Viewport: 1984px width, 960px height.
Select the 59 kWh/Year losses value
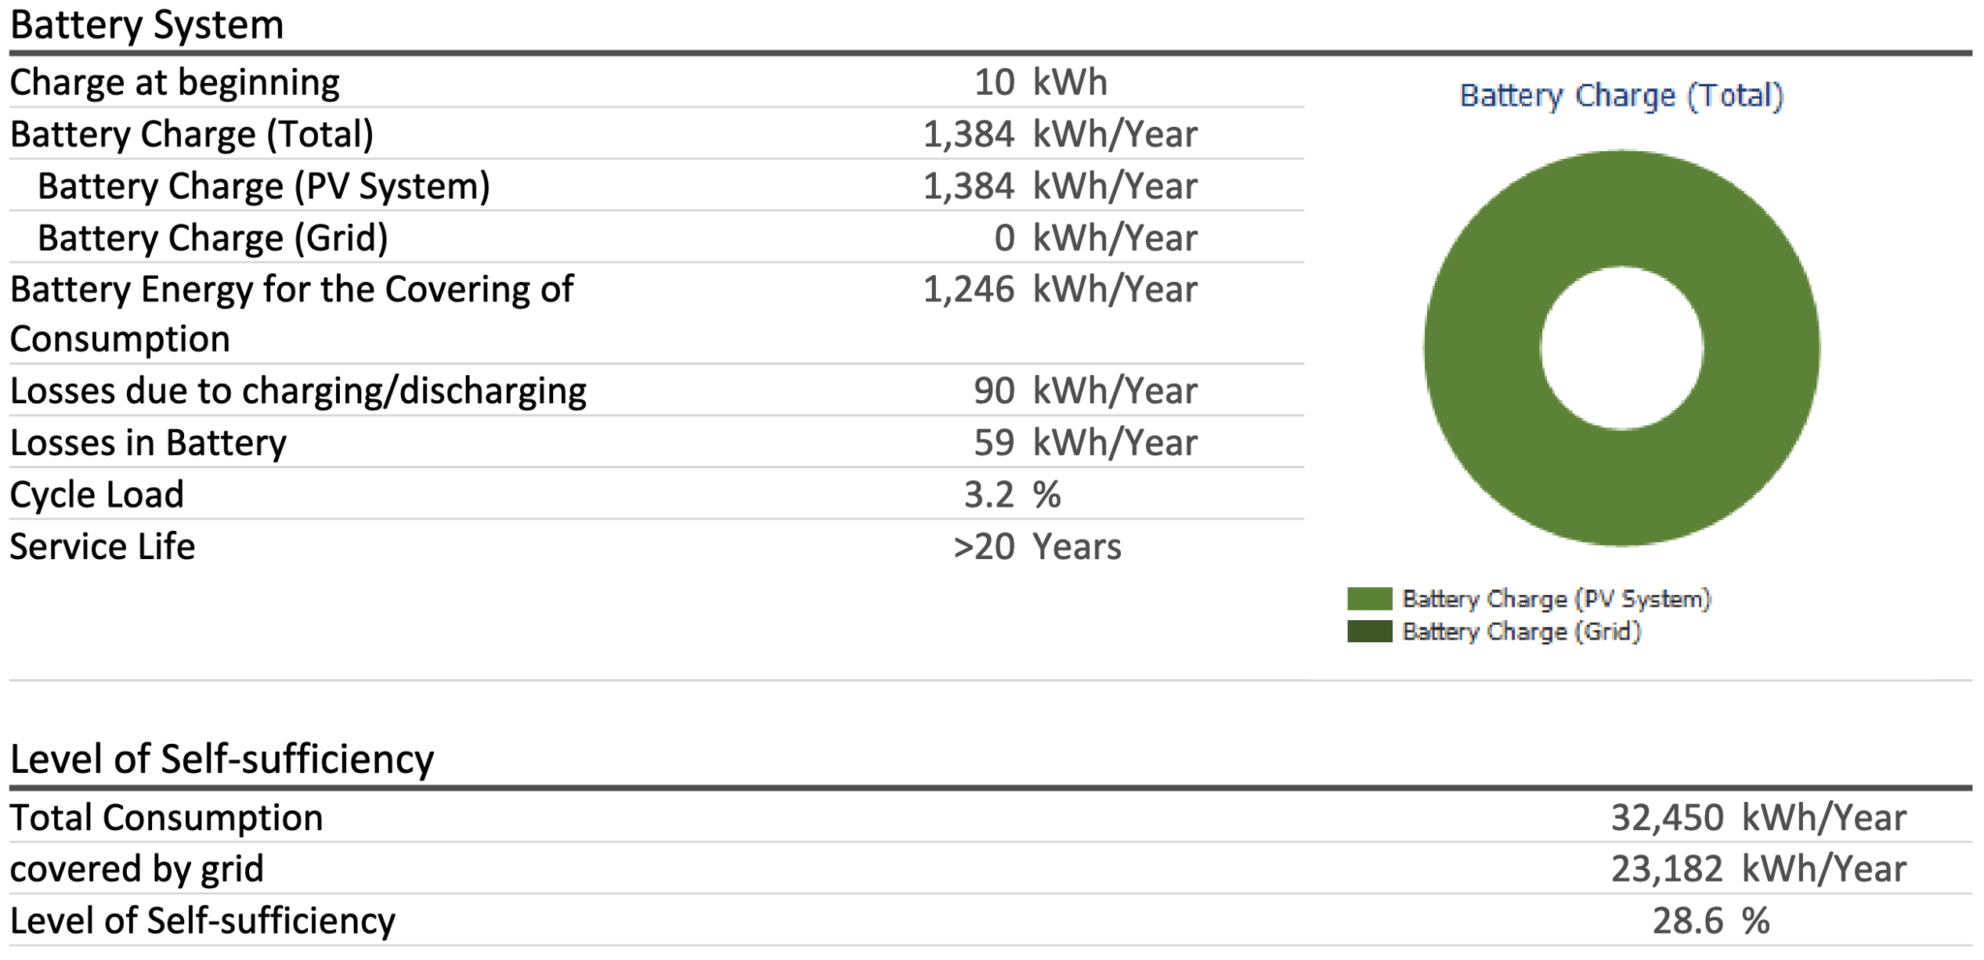1085,443
